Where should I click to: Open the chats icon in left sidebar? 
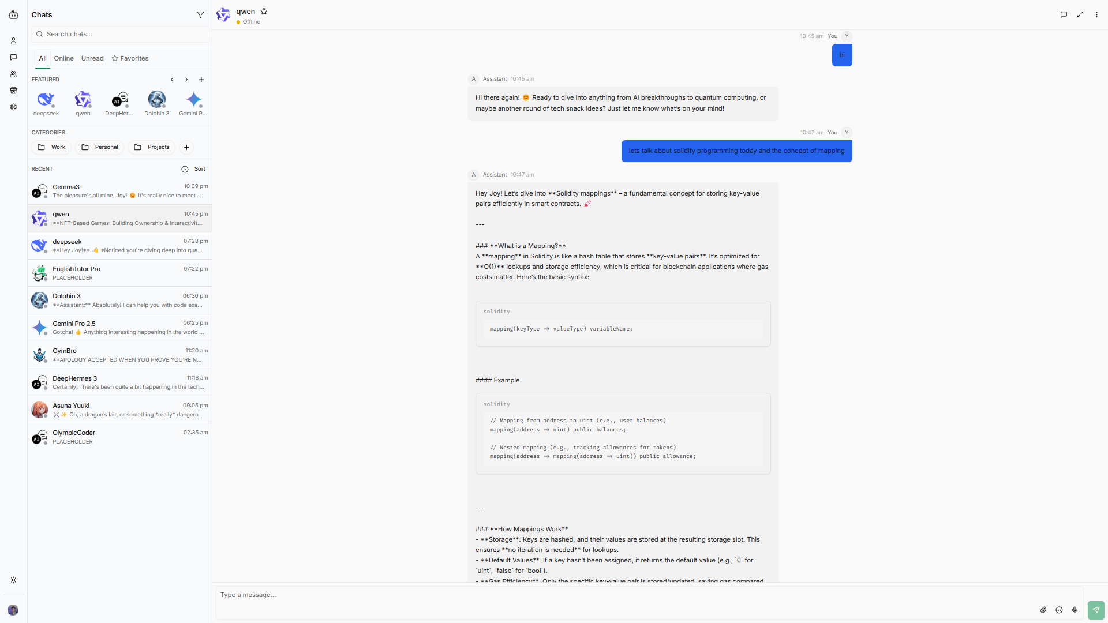coord(13,57)
